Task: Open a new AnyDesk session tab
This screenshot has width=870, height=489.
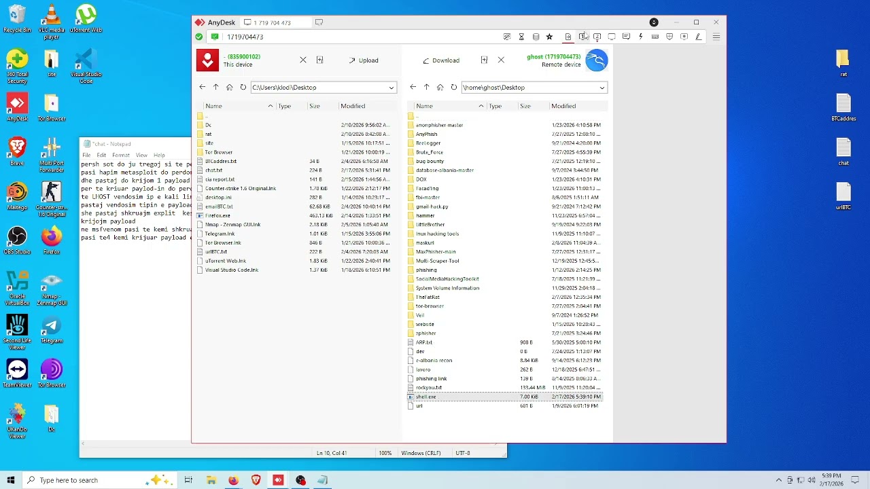Action: click(319, 22)
